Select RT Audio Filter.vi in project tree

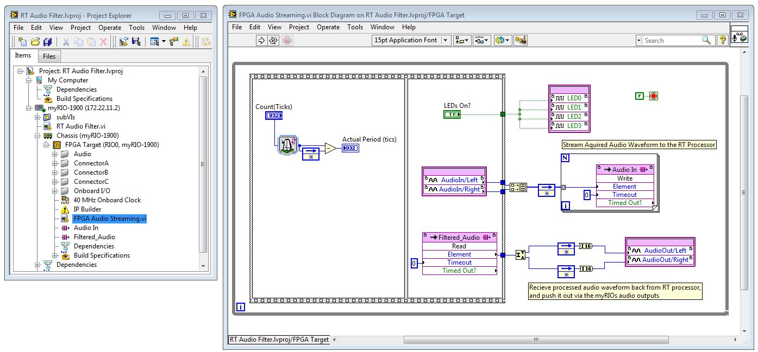81,126
